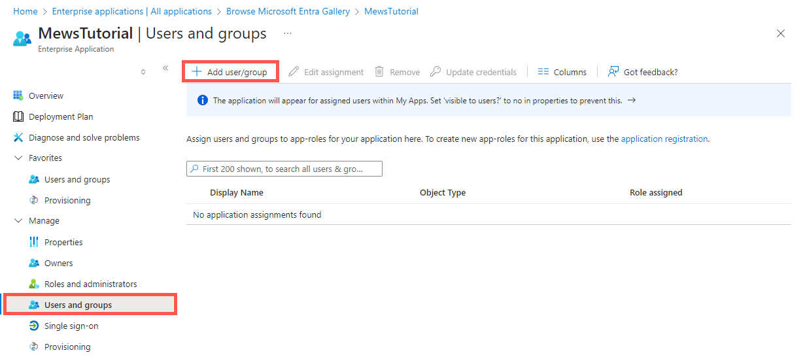The height and width of the screenshot is (357, 803).
Task: Collapse the Manage section
Action: pyautogui.click(x=18, y=221)
